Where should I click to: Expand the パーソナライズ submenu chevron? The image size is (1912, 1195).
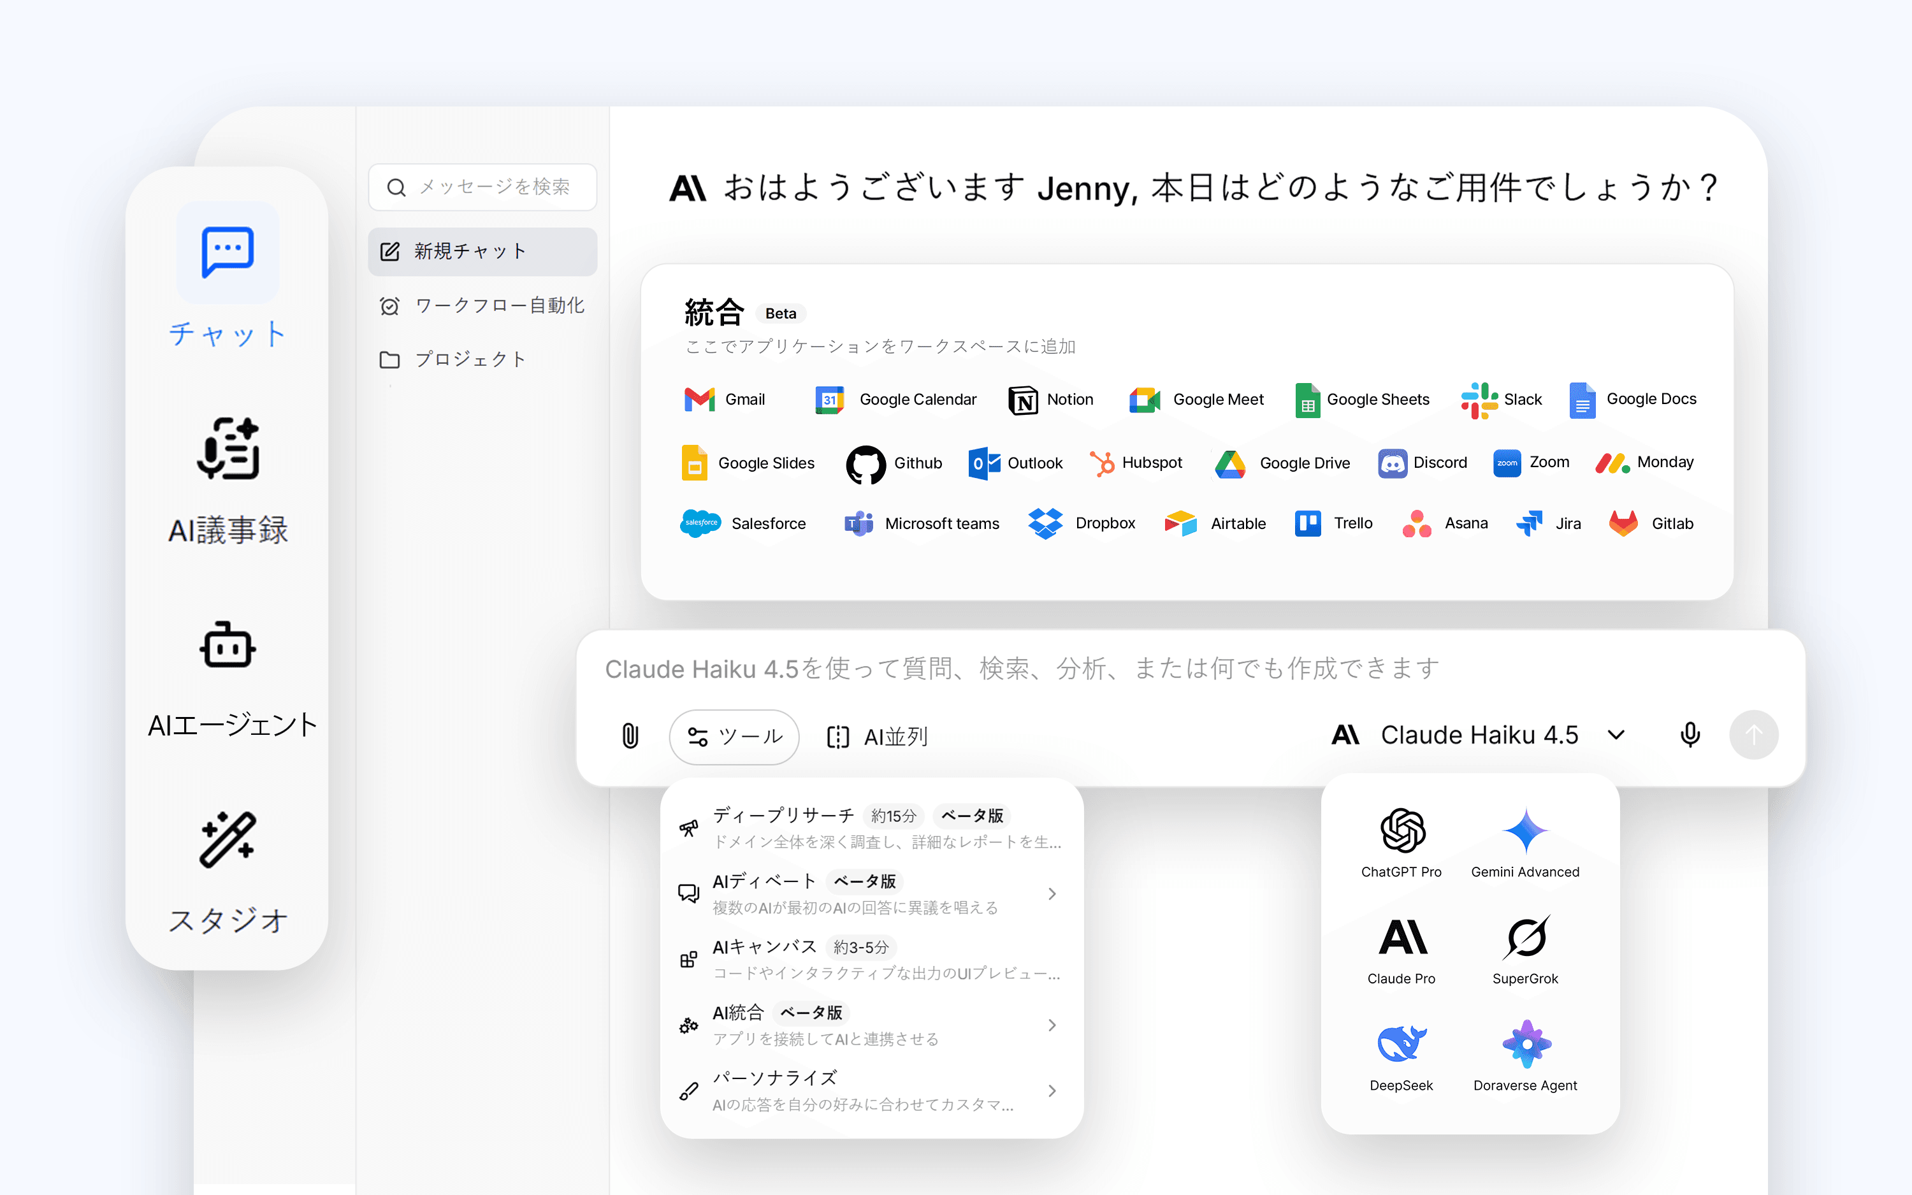tap(1052, 1090)
